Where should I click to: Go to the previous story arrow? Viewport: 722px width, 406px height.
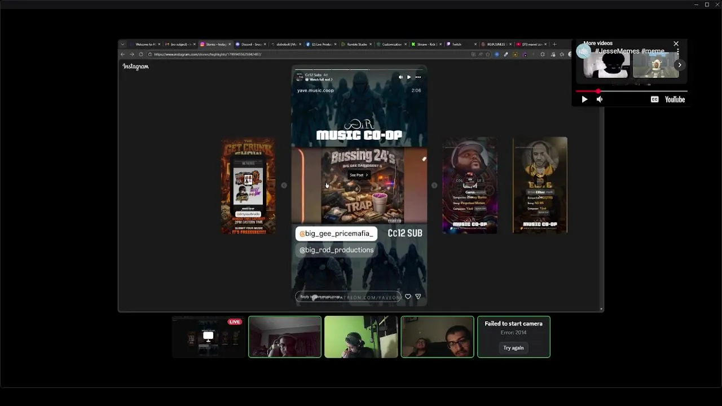[x=284, y=185]
